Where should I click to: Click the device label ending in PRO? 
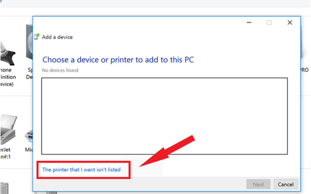point(304,70)
